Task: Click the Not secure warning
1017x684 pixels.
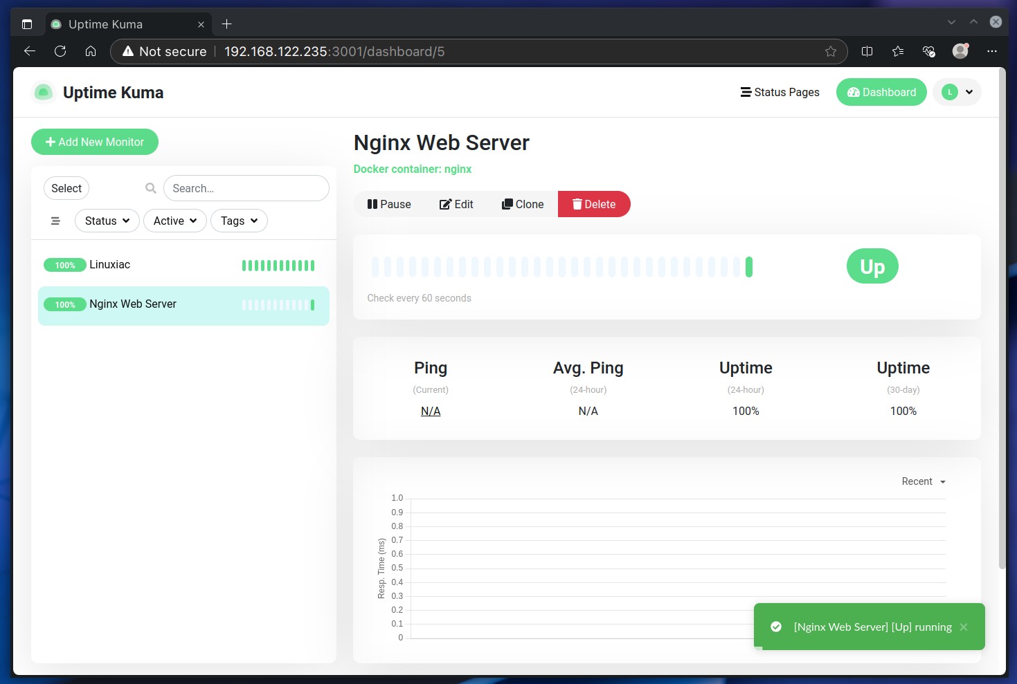Action: [164, 51]
